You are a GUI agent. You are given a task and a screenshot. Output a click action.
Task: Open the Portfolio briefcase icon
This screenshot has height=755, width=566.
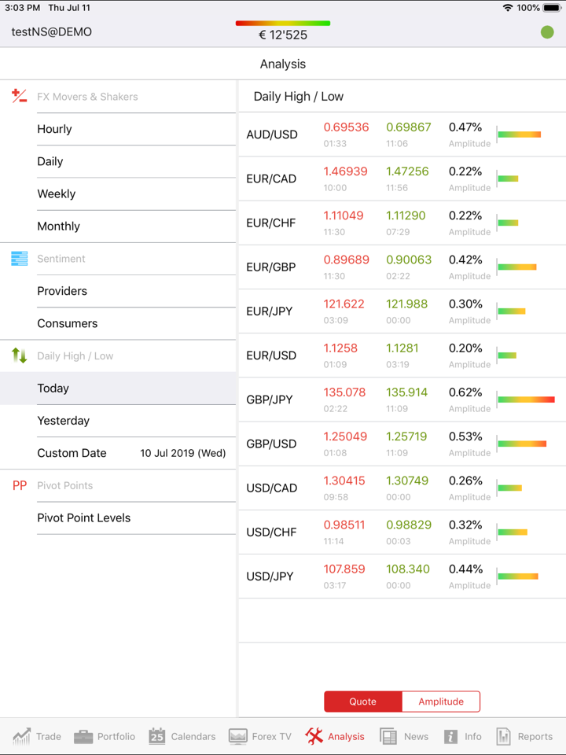click(x=83, y=736)
